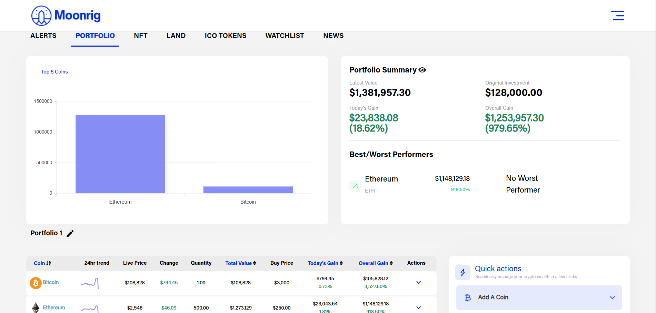Click the Bitcoin coin logo icon
The image size is (656, 313).
click(36, 283)
